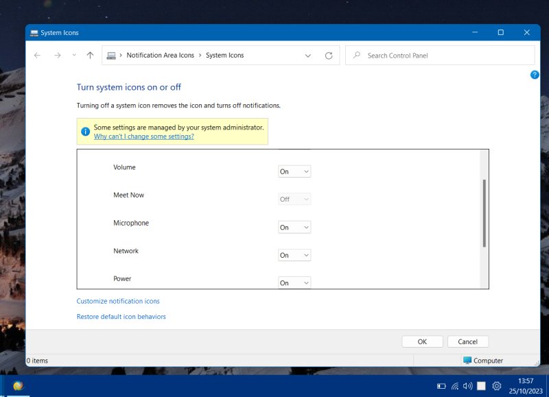Screen dimensions: 549x397
Task: Click the back navigation arrow
Action: pyautogui.click(x=37, y=56)
